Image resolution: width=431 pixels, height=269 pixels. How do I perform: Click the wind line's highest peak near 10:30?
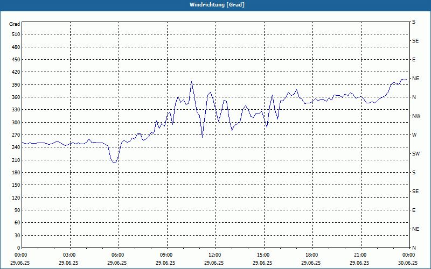coord(192,82)
